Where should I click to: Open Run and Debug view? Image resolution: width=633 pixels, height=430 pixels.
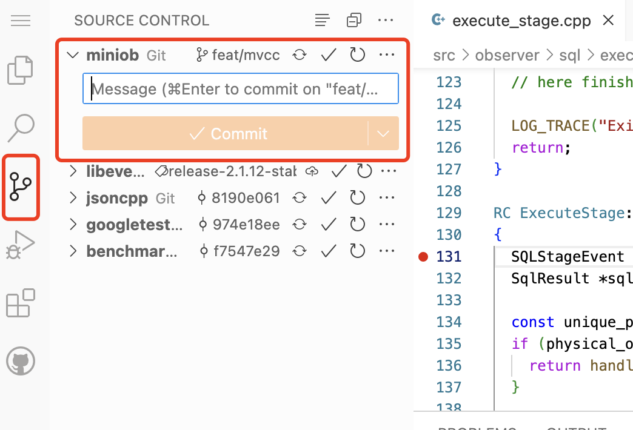click(20, 245)
